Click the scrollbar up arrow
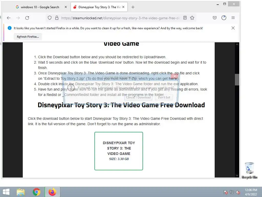The width and height of the screenshot is (262, 197). [237, 44]
